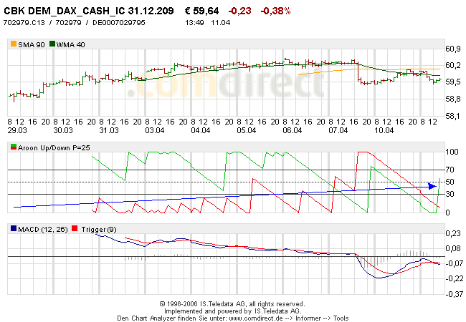466x322 pixels.
Task: Click the IS.Teledata copyright line
Action: [232, 304]
